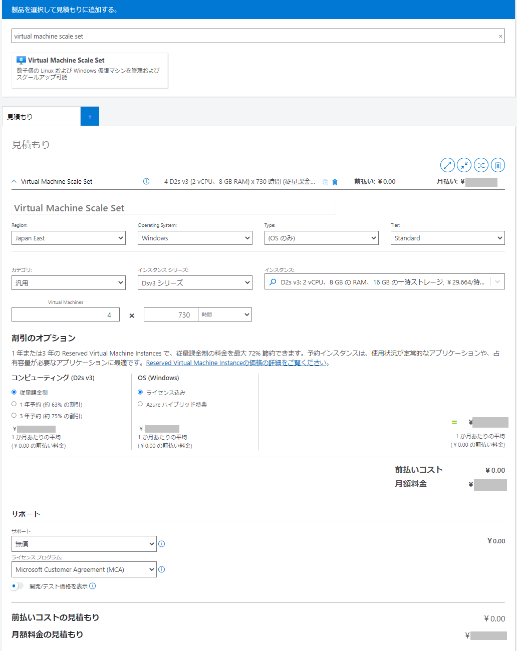Click the サポート section heading
The image size is (517, 651).
pyautogui.click(x=26, y=514)
